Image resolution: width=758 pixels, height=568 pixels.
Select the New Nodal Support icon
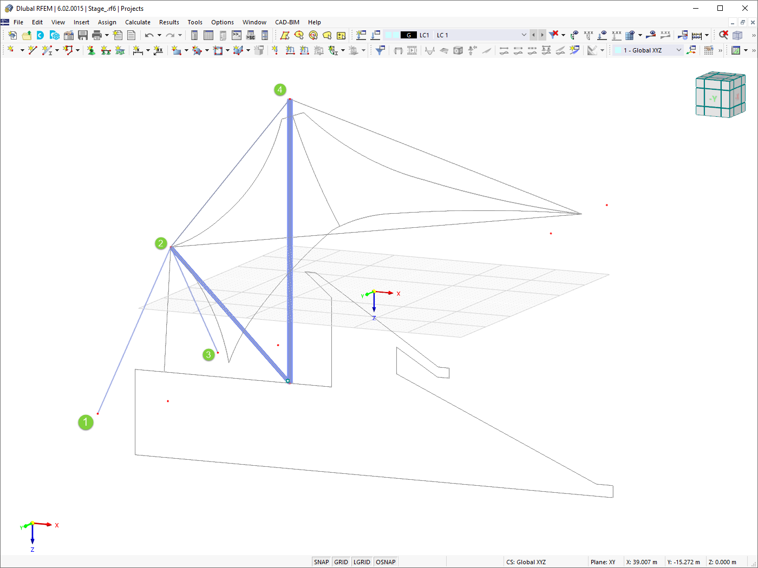pos(91,50)
